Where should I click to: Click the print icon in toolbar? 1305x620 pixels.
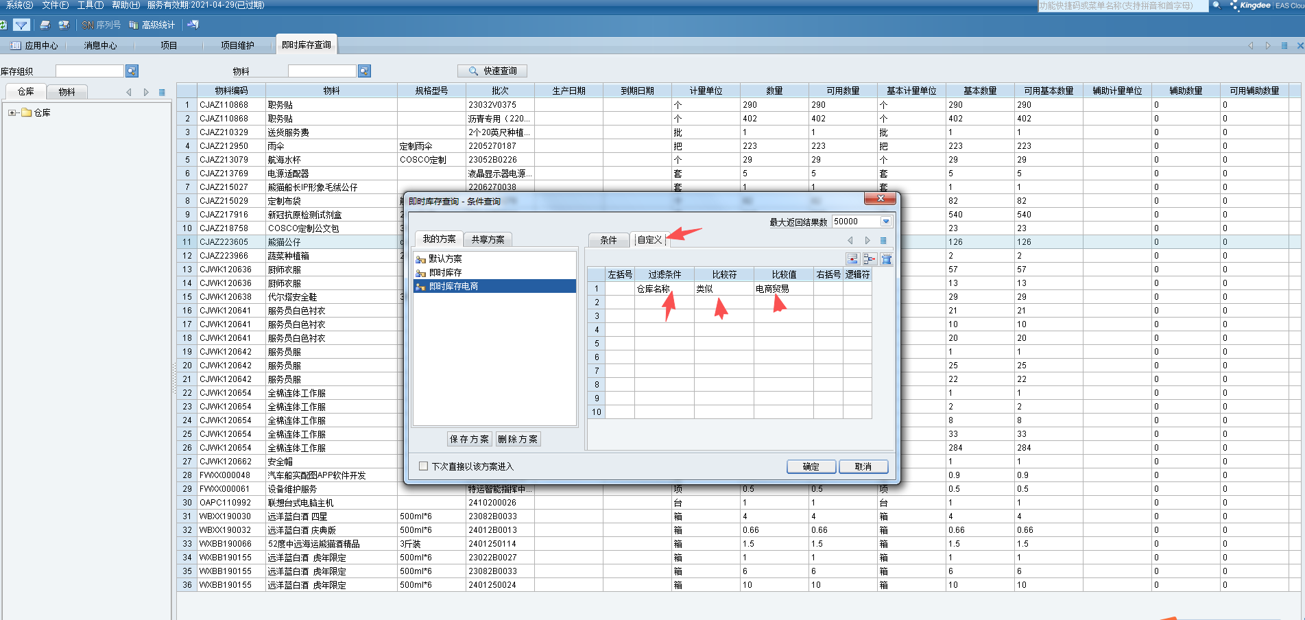pyautogui.click(x=45, y=25)
